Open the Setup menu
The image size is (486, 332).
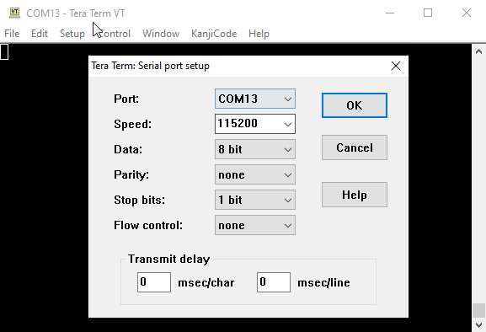[x=72, y=34]
